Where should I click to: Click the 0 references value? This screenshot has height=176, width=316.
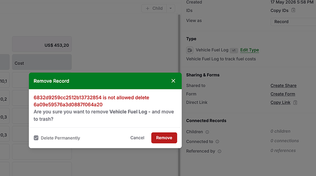(x=283, y=151)
